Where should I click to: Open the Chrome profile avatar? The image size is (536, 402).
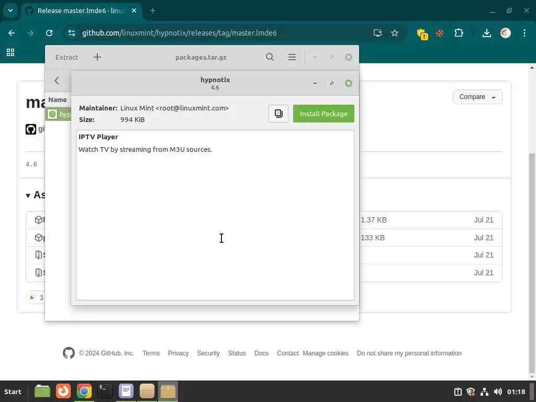[506, 33]
